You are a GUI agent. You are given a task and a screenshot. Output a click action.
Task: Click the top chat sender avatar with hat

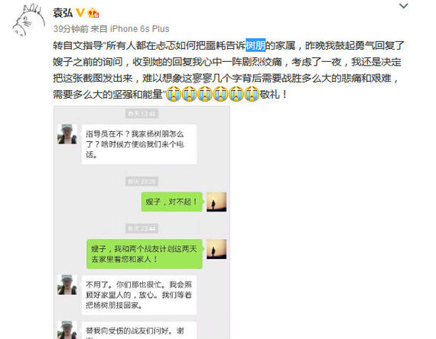click(x=67, y=134)
